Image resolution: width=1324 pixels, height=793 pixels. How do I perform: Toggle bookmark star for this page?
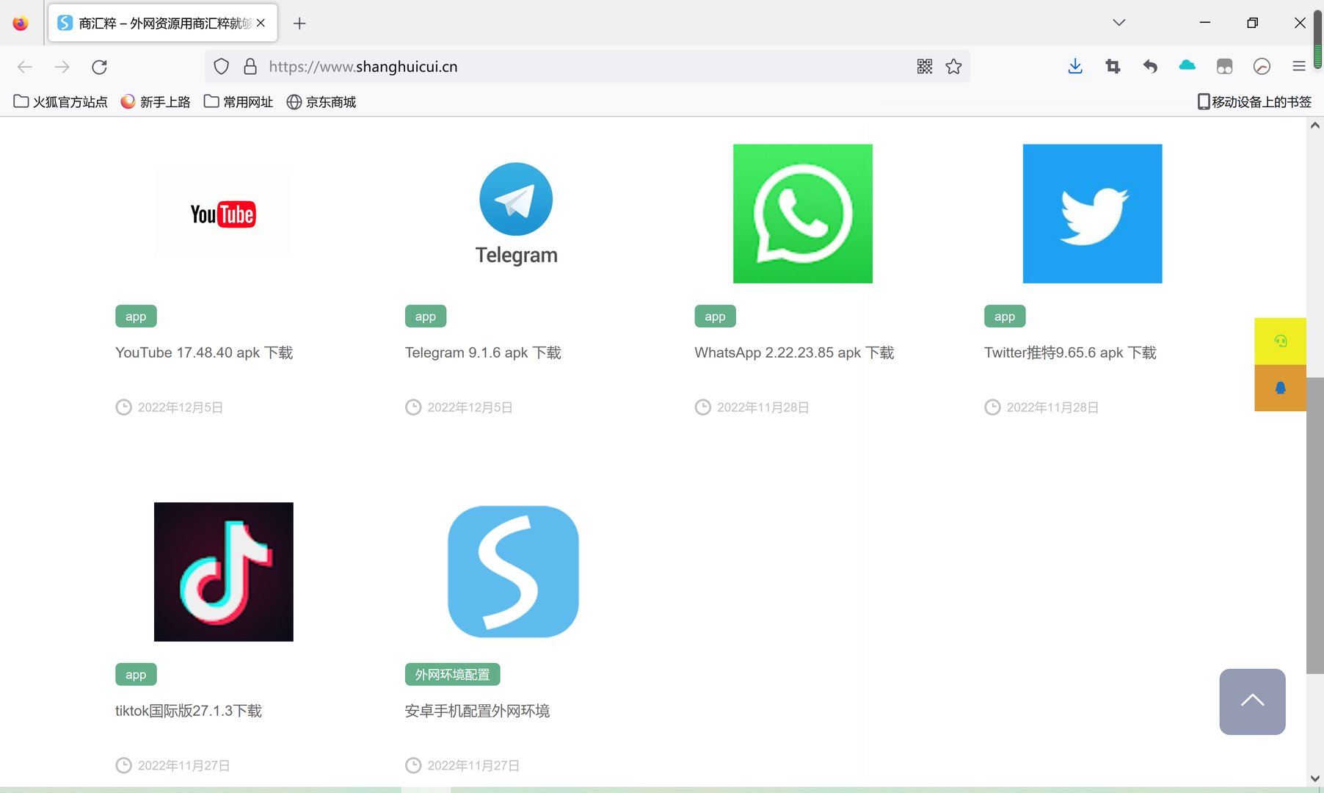pyautogui.click(x=953, y=66)
